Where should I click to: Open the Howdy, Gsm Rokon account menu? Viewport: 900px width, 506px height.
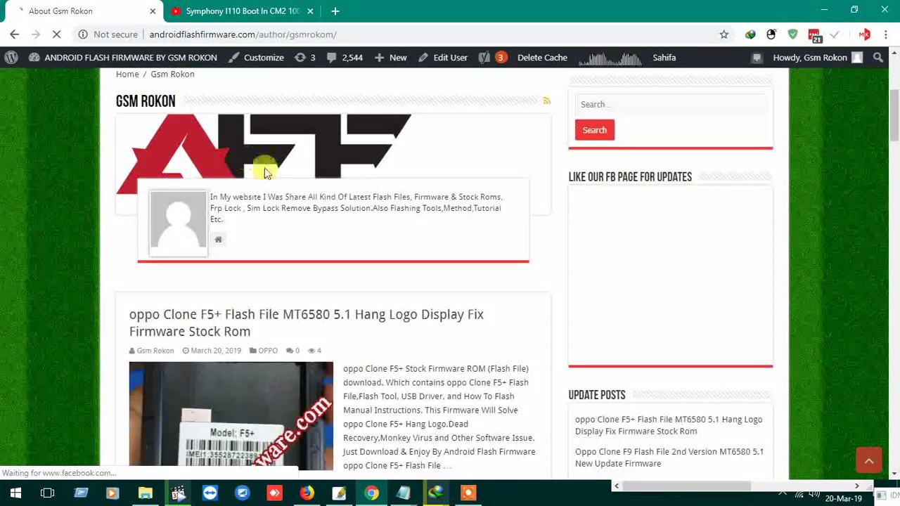tap(817, 58)
